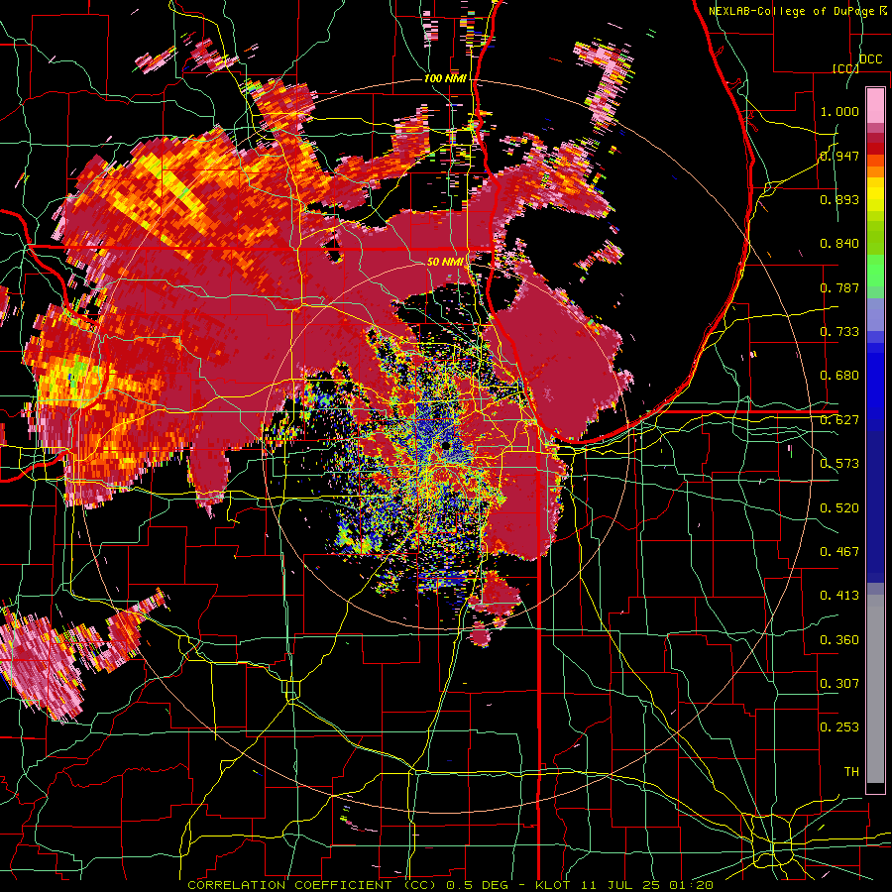Viewport: 892px width, 892px height.
Task: Click the [CC] legend unit label
Action: point(845,68)
